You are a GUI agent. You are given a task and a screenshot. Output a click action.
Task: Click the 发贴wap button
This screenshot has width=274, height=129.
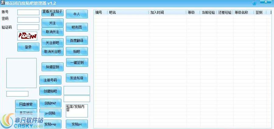click(x=50, y=124)
